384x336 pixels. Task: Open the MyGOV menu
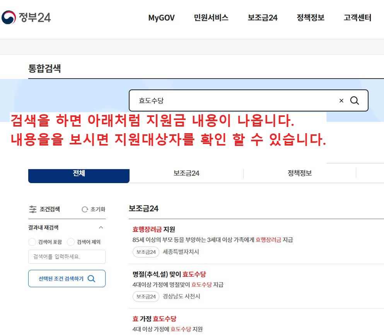coord(161,18)
